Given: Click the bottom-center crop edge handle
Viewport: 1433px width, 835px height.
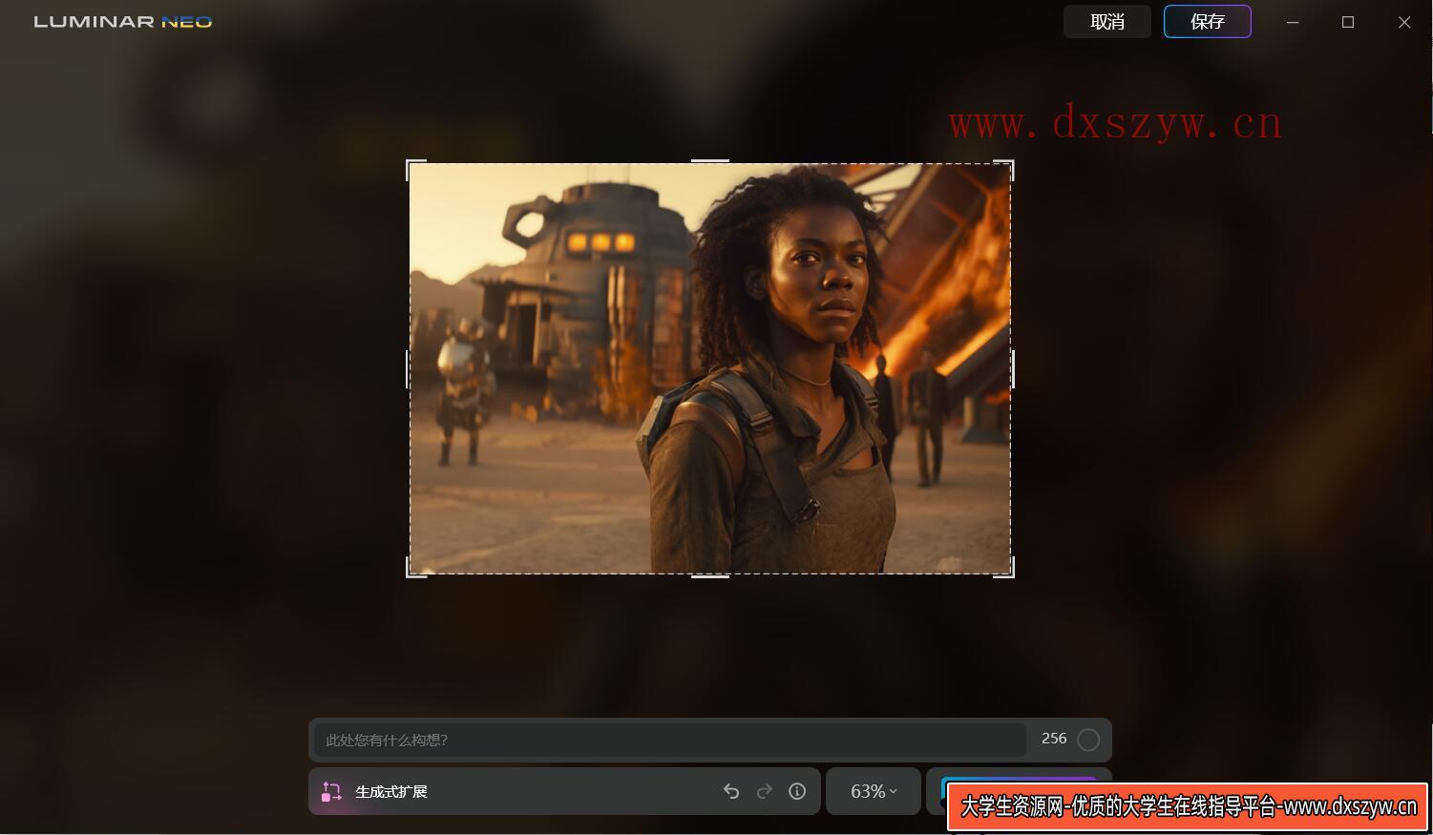Looking at the screenshot, I should (709, 575).
